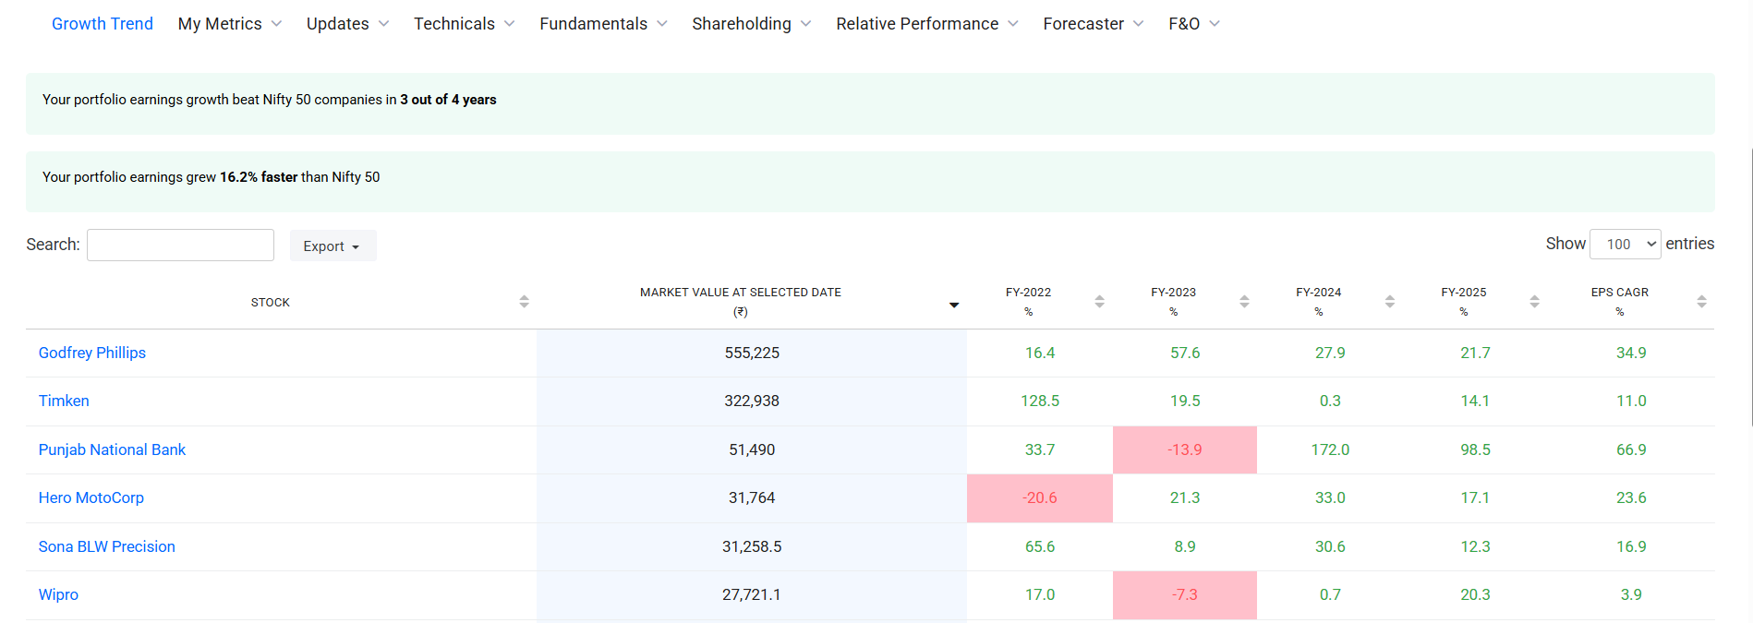Click the MARKET VALUE AT SELECTED DATE header
Image resolution: width=1753 pixels, height=623 pixels.
point(741,302)
